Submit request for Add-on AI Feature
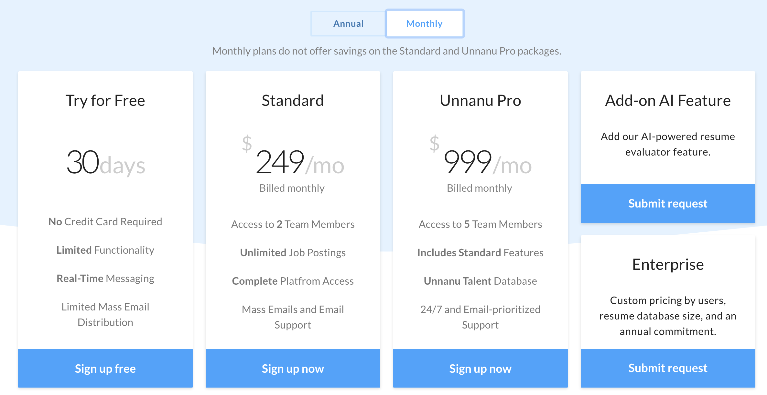Image resolution: width=767 pixels, height=395 pixels. tap(668, 204)
